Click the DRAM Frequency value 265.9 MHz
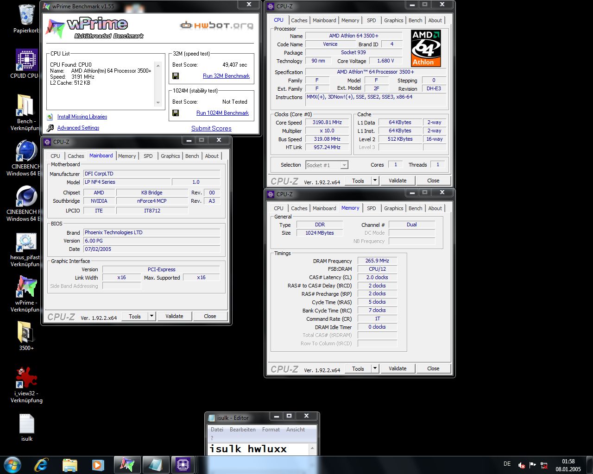 click(x=377, y=261)
